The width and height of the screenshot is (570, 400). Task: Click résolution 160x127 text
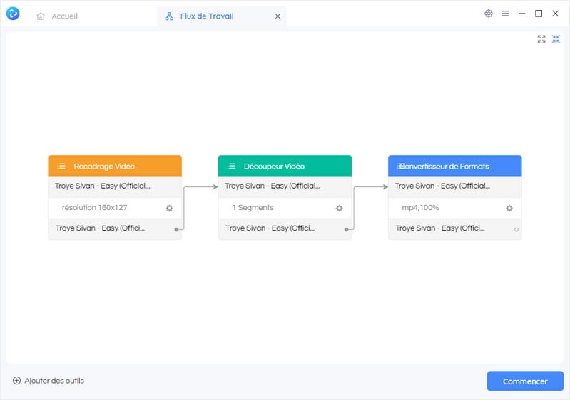(x=94, y=207)
